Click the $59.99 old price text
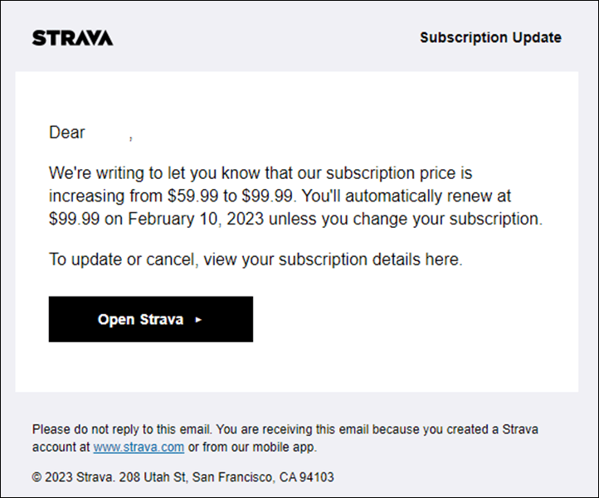The height and width of the screenshot is (498, 599). click(x=193, y=196)
